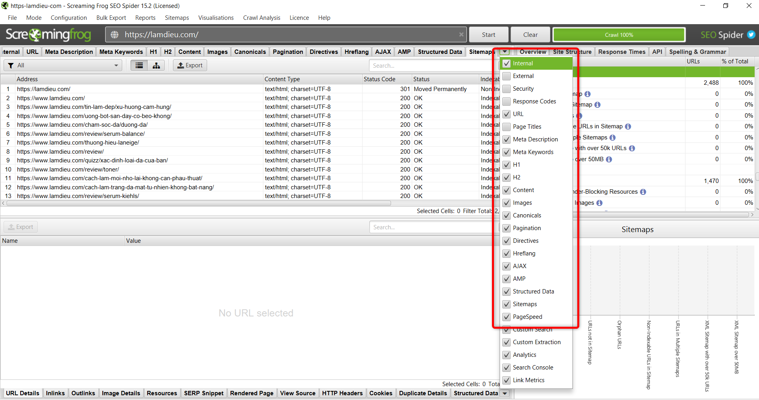Screen dimensions: 759x400
Task: Switch to the Structured Data tab
Action: (x=440, y=52)
